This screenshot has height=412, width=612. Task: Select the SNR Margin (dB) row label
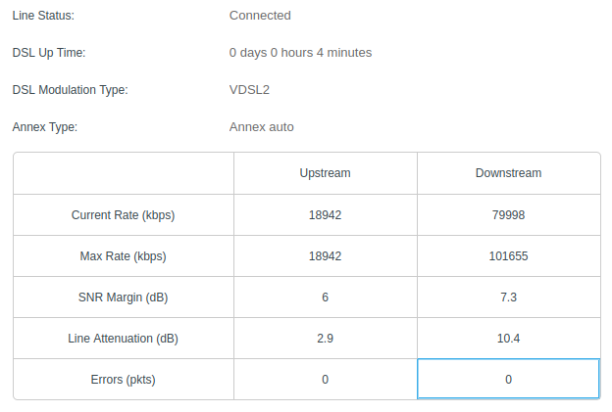pos(123,298)
